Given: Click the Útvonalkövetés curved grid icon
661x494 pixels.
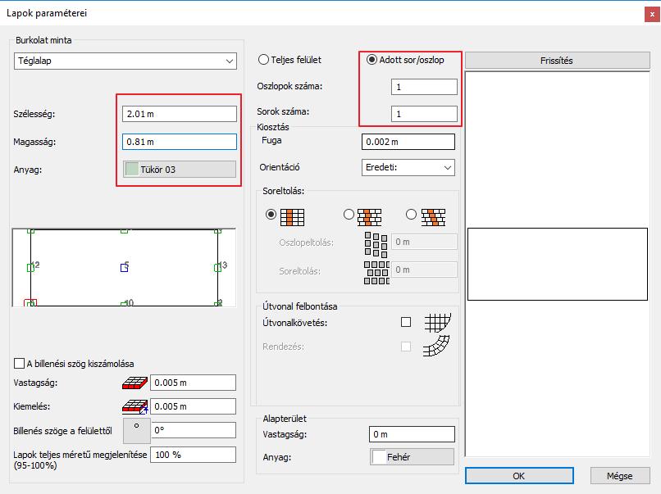Looking at the screenshot, I should 437,323.
